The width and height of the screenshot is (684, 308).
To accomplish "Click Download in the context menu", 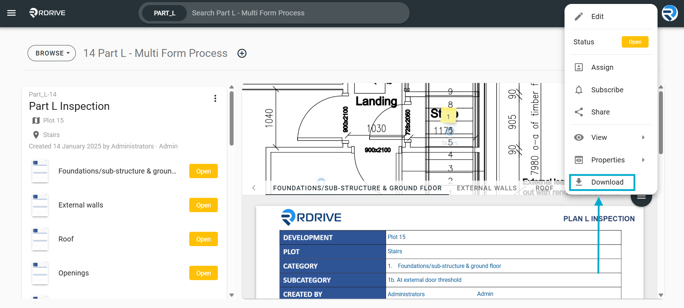I will [x=602, y=182].
